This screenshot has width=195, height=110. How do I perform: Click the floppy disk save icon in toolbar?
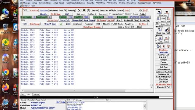pos(84,10)
